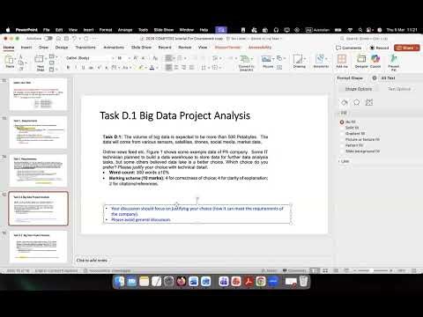Viewport: 423px width, 317px height.
Task: Open the Insert ribbon tab
Action: click(26, 48)
